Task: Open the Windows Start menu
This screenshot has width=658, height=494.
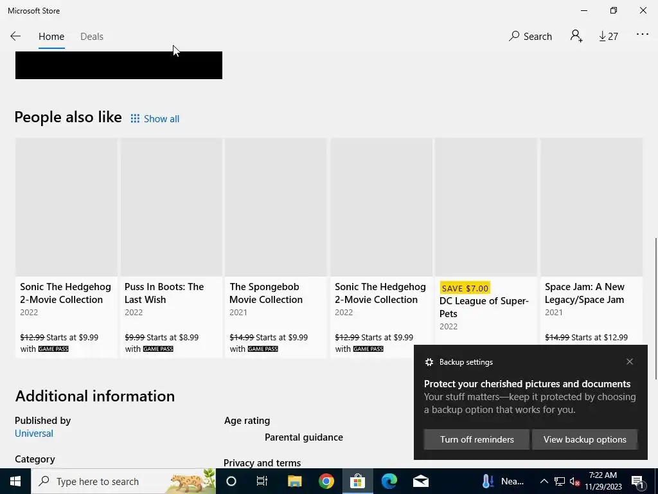Action: (15, 481)
